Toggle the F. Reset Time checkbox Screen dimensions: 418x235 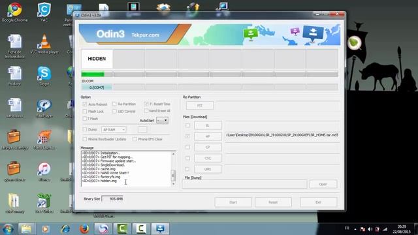coord(146,104)
